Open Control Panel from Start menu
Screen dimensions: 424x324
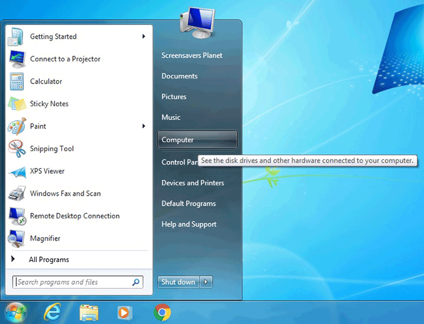pyautogui.click(x=180, y=162)
